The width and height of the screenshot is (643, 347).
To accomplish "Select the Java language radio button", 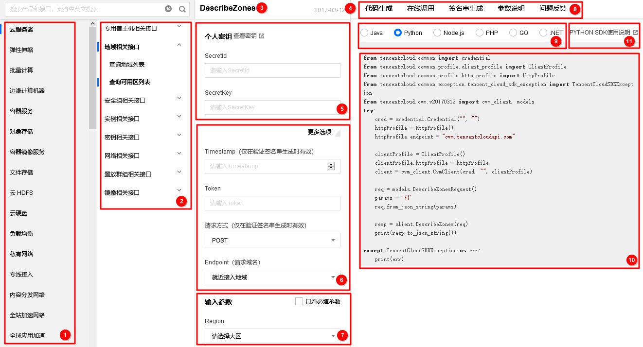I will click(364, 33).
